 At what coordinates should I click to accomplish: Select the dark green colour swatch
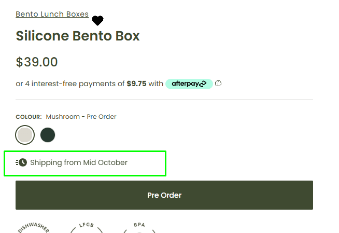click(x=48, y=135)
